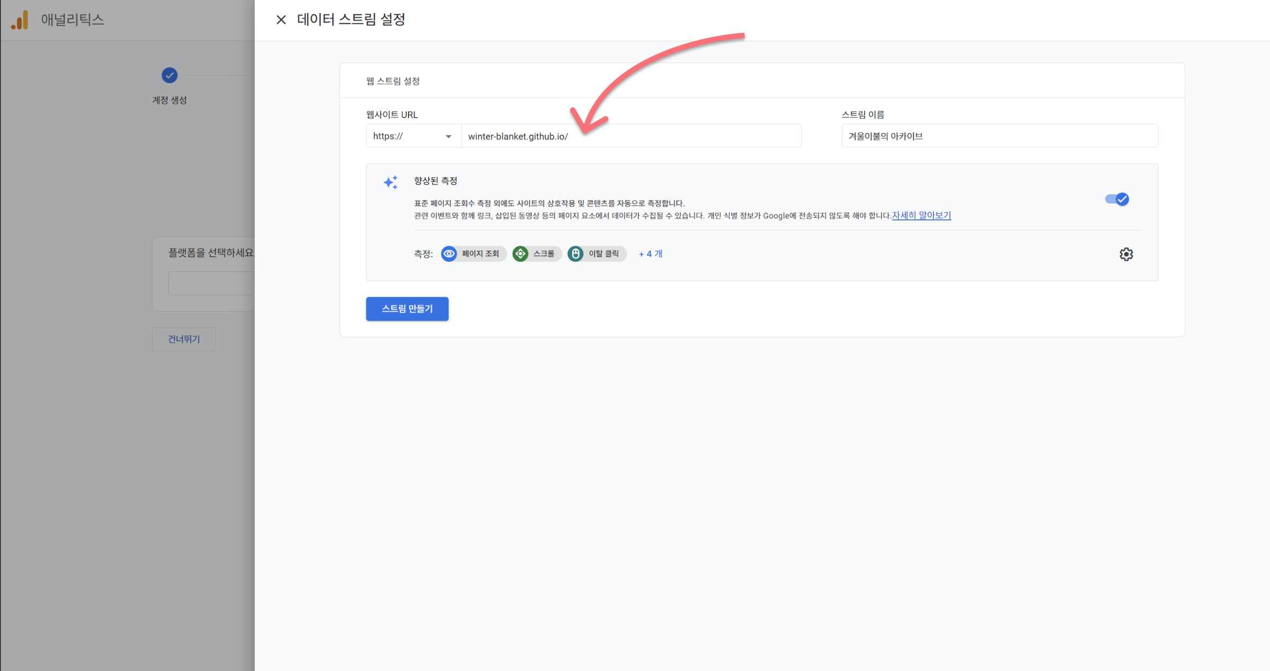Expand the + 4 개 measurements
This screenshot has width=1270, height=671.
pyautogui.click(x=650, y=254)
